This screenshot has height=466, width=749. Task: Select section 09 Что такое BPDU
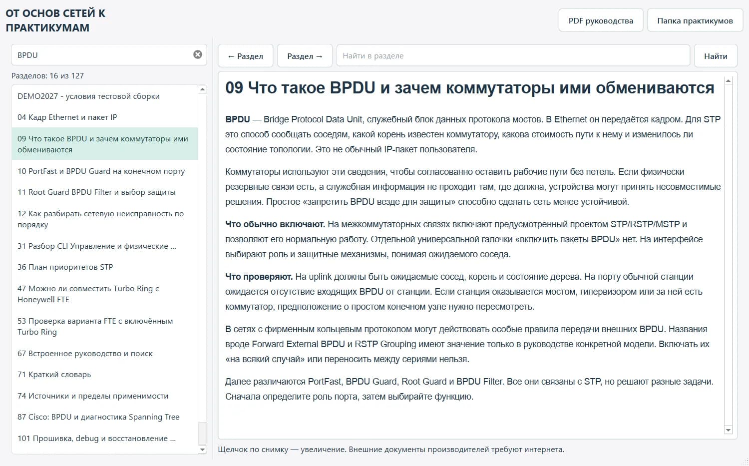[x=104, y=144]
